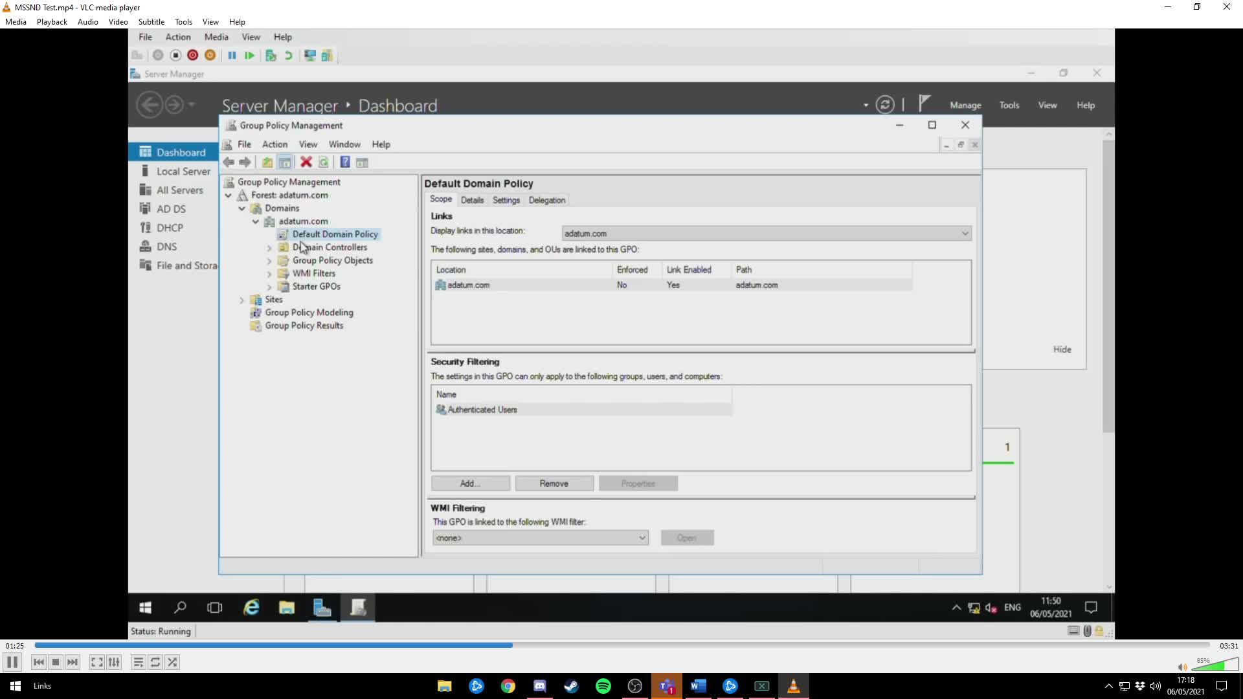Image resolution: width=1243 pixels, height=699 pixels.
Task: Click the GPMC refresh icon
Action: [x=323, y=162]
